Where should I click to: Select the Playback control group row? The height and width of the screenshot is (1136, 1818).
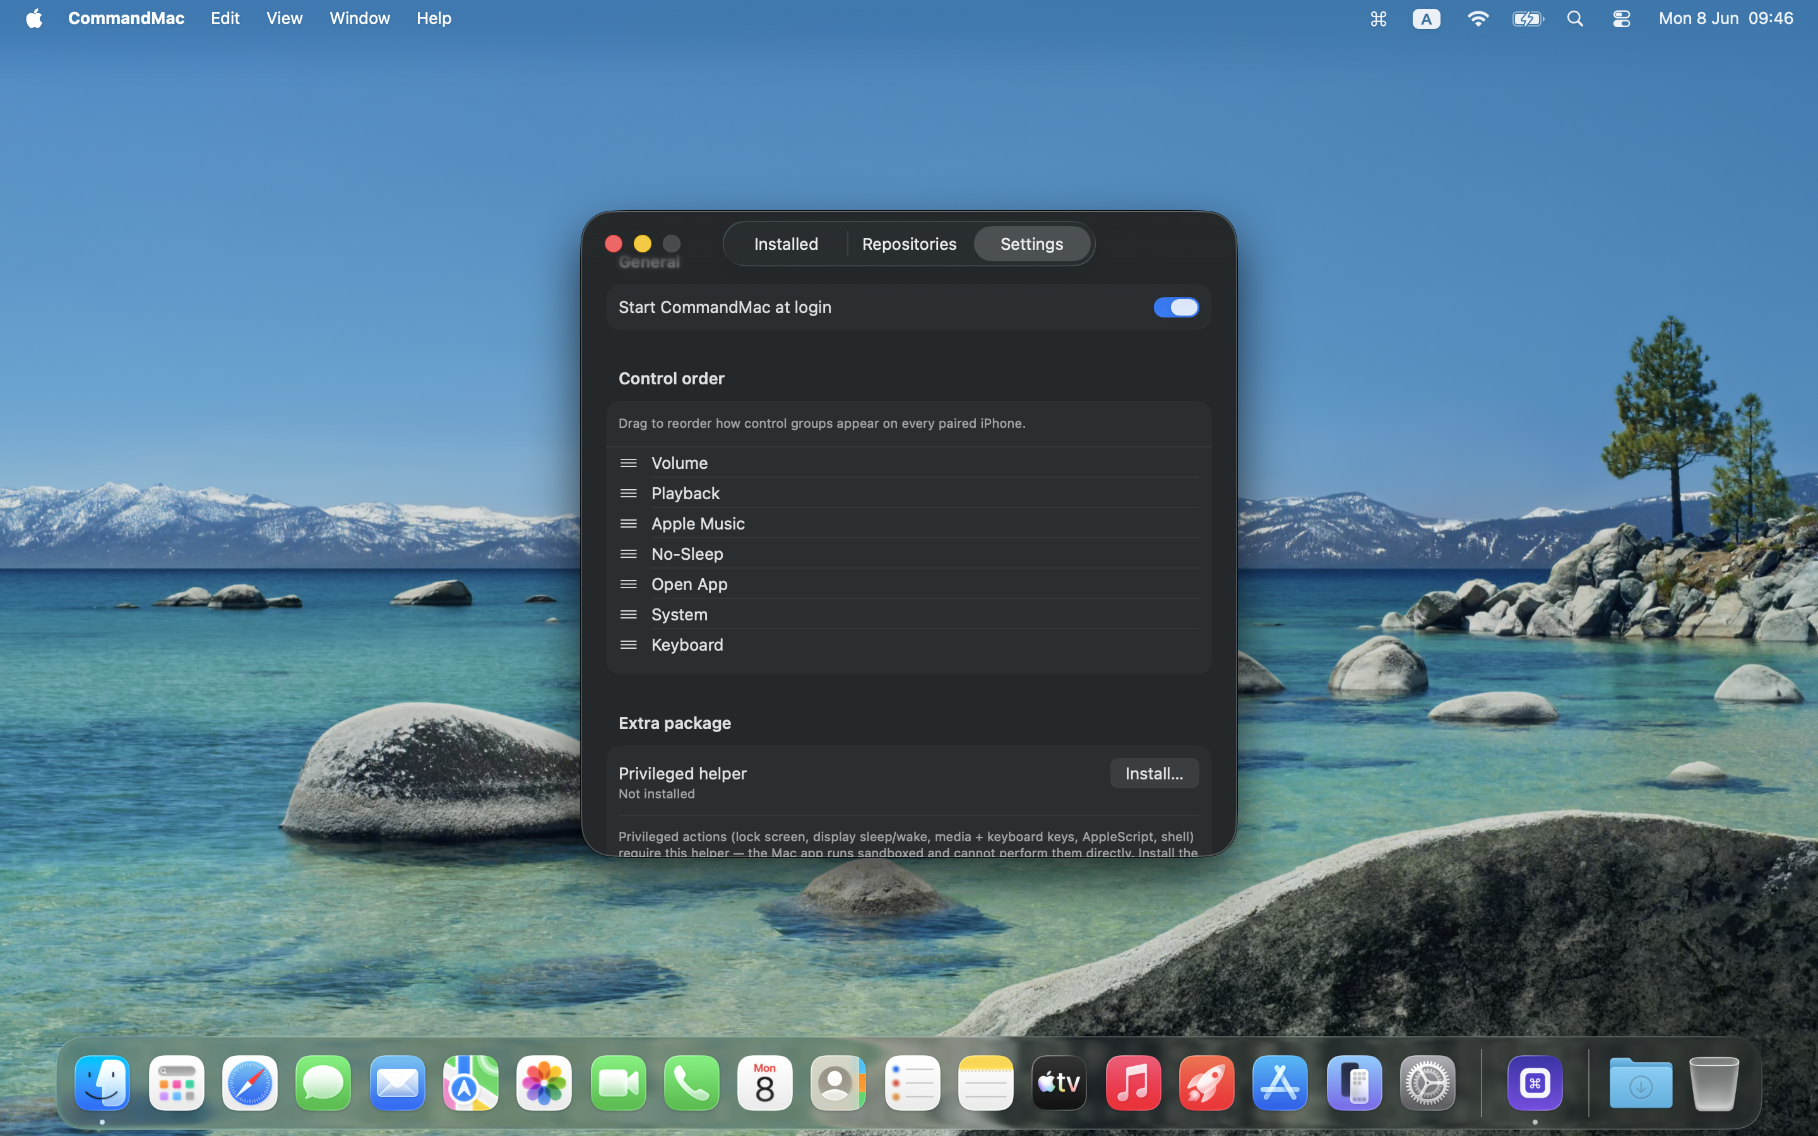coord(909,493)
